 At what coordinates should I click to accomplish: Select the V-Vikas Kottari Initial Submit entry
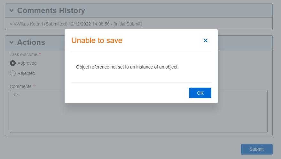point(76,24)
